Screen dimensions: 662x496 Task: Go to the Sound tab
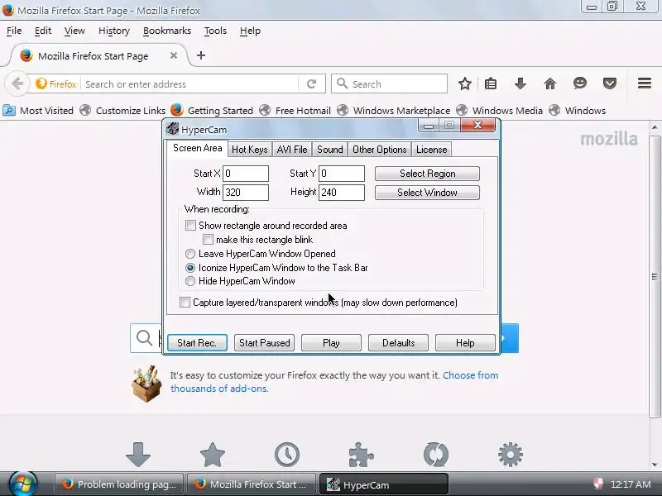(x=329, y=150)
